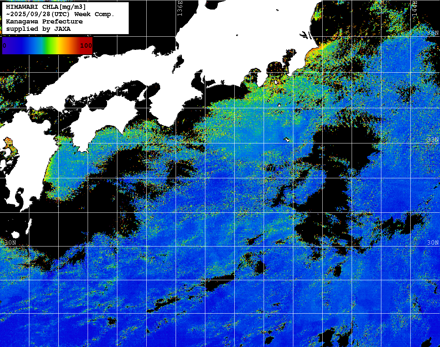
Task: Click the 30N label on the left edge
Action: tap(10, 243)
